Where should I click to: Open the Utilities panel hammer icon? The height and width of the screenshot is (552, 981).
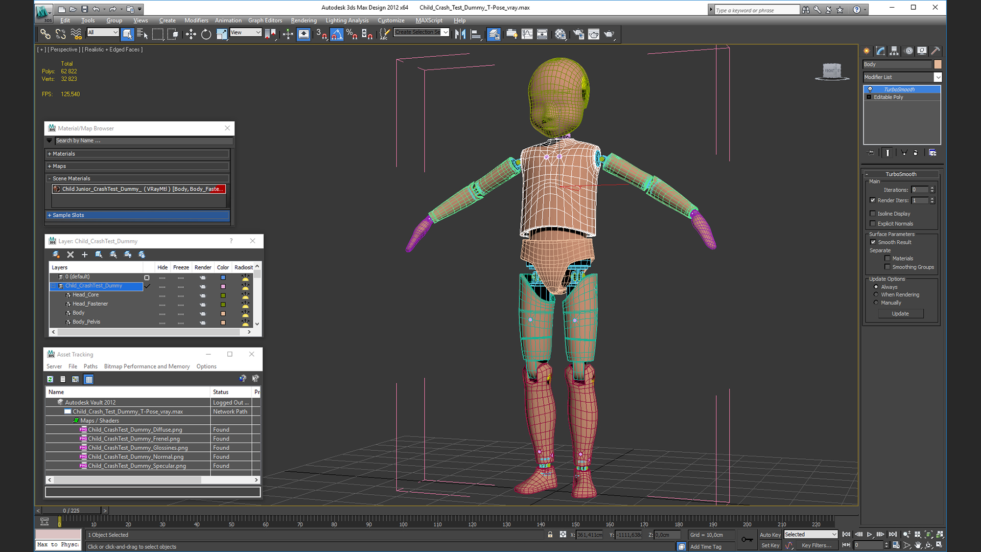click(x=936, y=51)
